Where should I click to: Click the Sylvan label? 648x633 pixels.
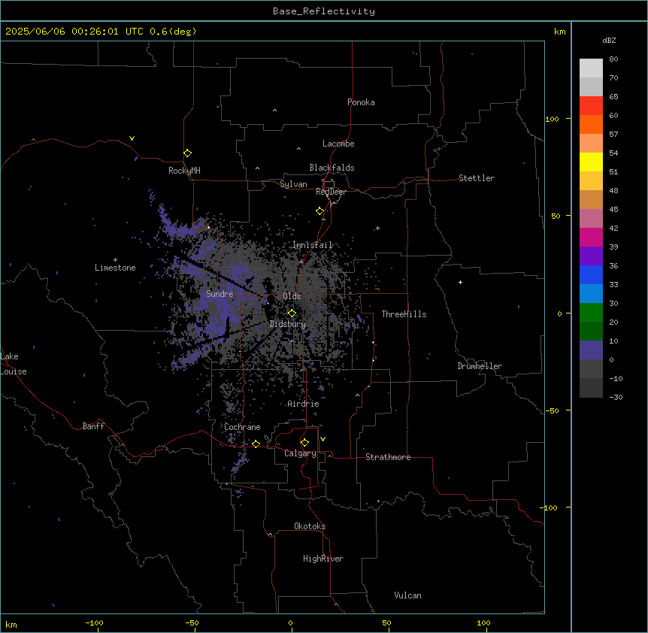[x=293, y=184]
